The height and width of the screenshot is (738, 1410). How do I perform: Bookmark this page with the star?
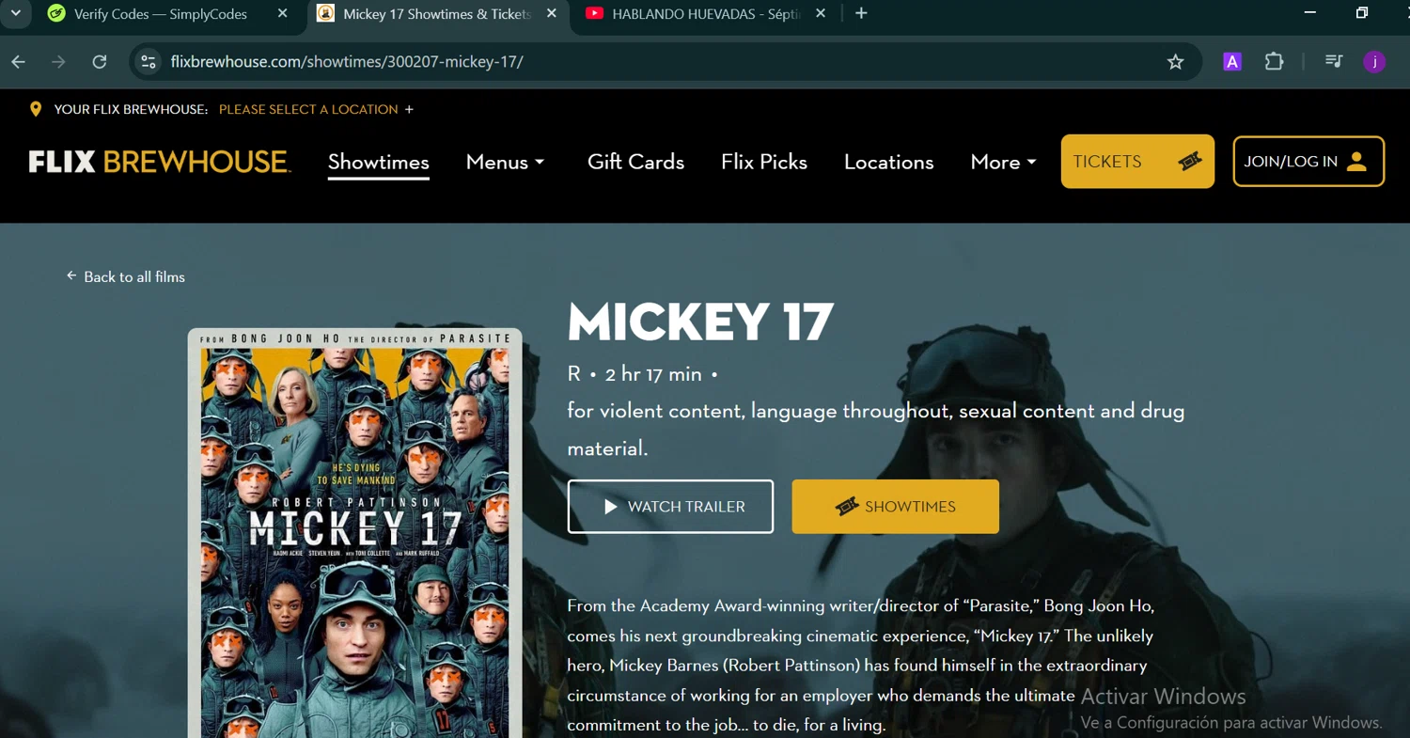pos(1175,62)
